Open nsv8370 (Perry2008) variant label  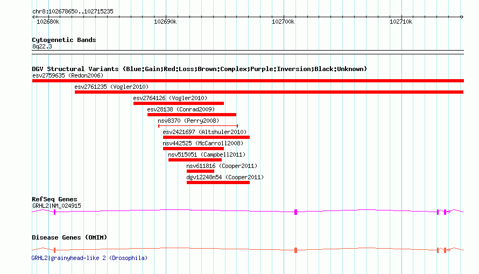(x=188, y=121)
